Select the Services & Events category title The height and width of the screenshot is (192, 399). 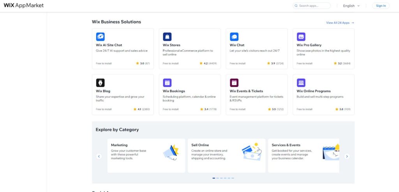[286, 145]
